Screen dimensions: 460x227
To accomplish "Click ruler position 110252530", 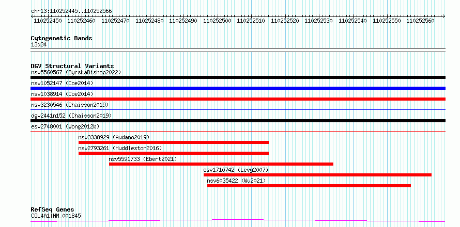I will (318, 21).
